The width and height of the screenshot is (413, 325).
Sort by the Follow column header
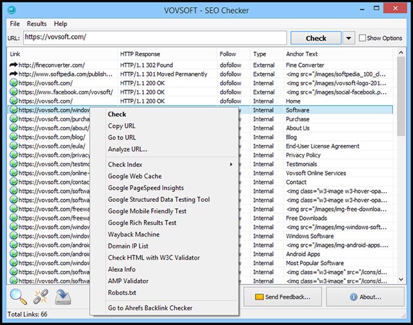point(234,54)
